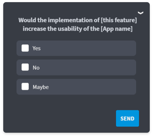Click the '[App name]' placeholder in the question

[117, 29]
